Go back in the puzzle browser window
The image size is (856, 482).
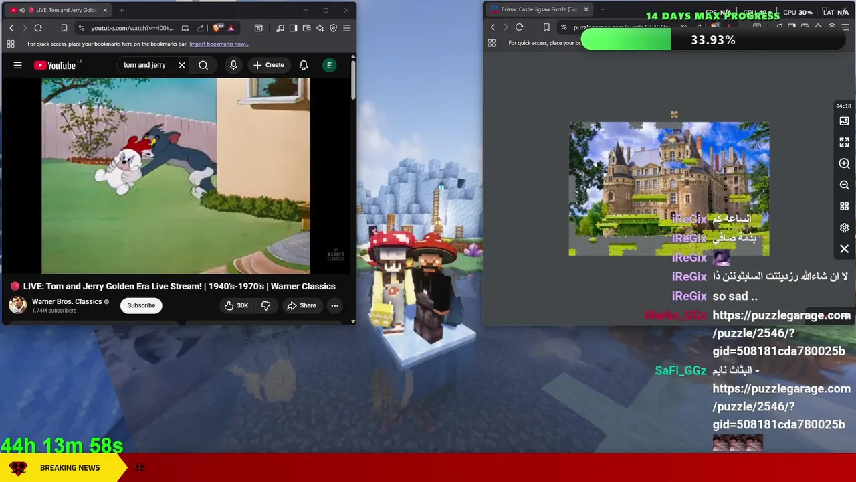493,27
